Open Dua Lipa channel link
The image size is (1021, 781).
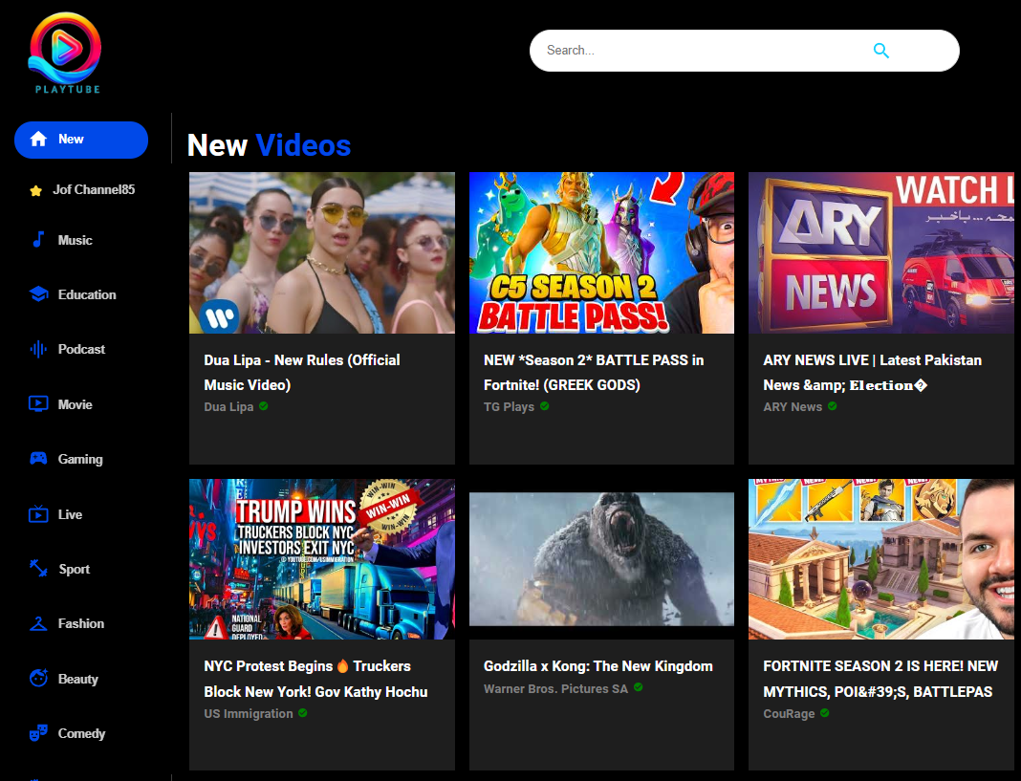pos(228,406)
